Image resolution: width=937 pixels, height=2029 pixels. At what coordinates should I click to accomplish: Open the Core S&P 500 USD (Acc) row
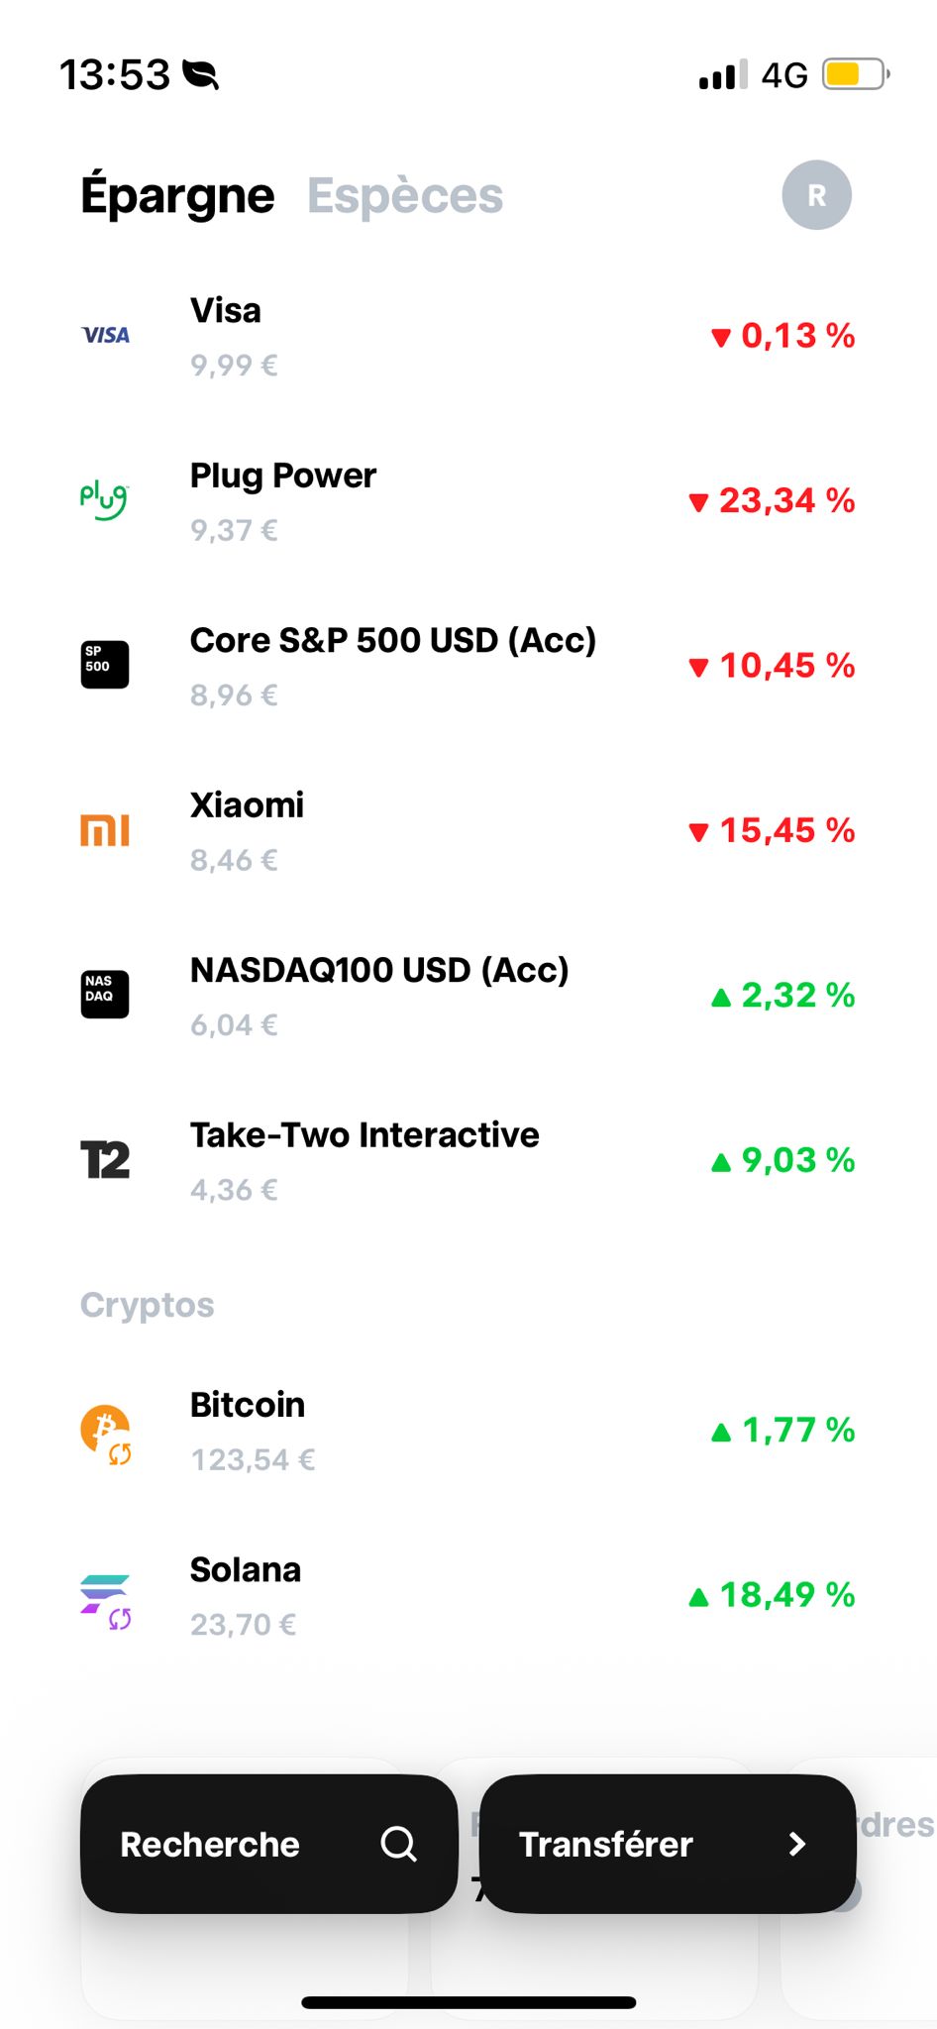[x=393, y=665]
